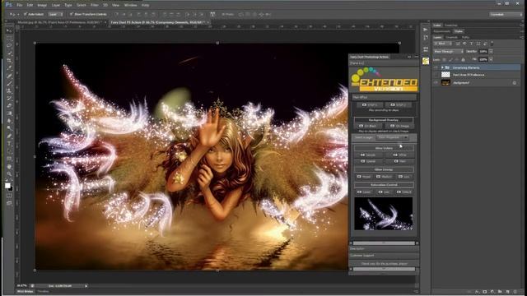Select the Clone Stamp tool
The width and height of the screenshot is (527, 296).
point(9,90)
